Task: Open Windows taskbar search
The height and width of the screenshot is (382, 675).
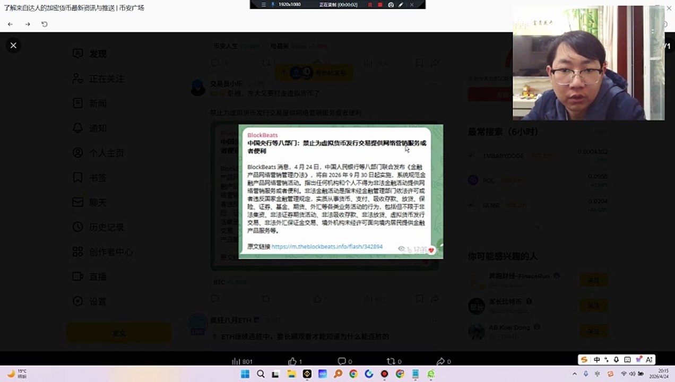Action: [x=261, y=374]
